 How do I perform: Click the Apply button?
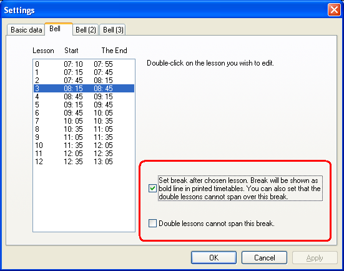click(x=315, y=258)
